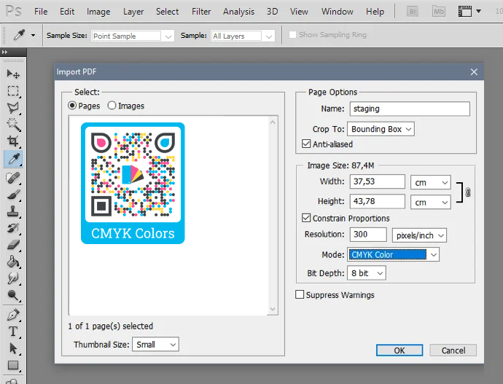Click the Height value field
The image size is (503, 384).
coord(378,201)
